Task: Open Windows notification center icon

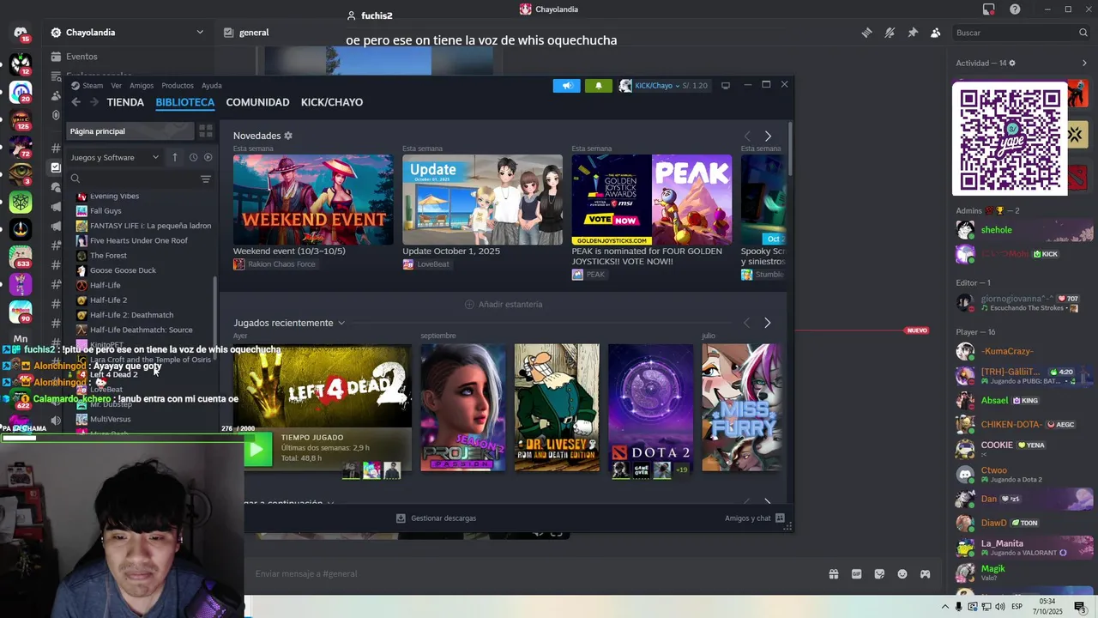Action: click(1080, 607)
